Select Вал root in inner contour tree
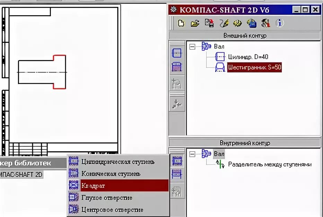This screenshot has height=217, width=323. point(219,154)
